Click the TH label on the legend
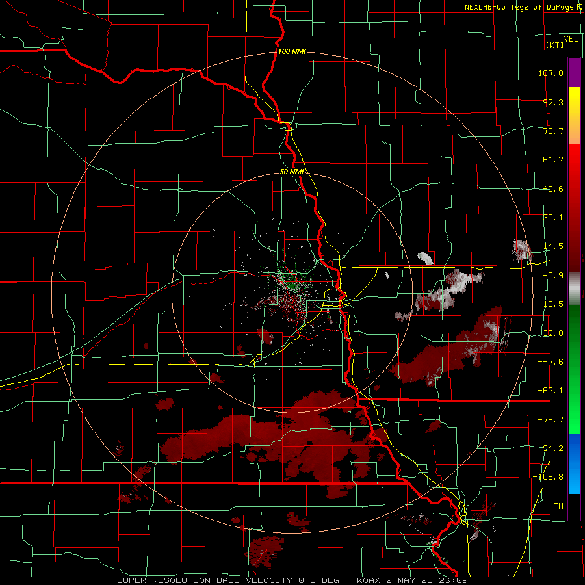This screenshot has height=585, width=585. point(558,506)
